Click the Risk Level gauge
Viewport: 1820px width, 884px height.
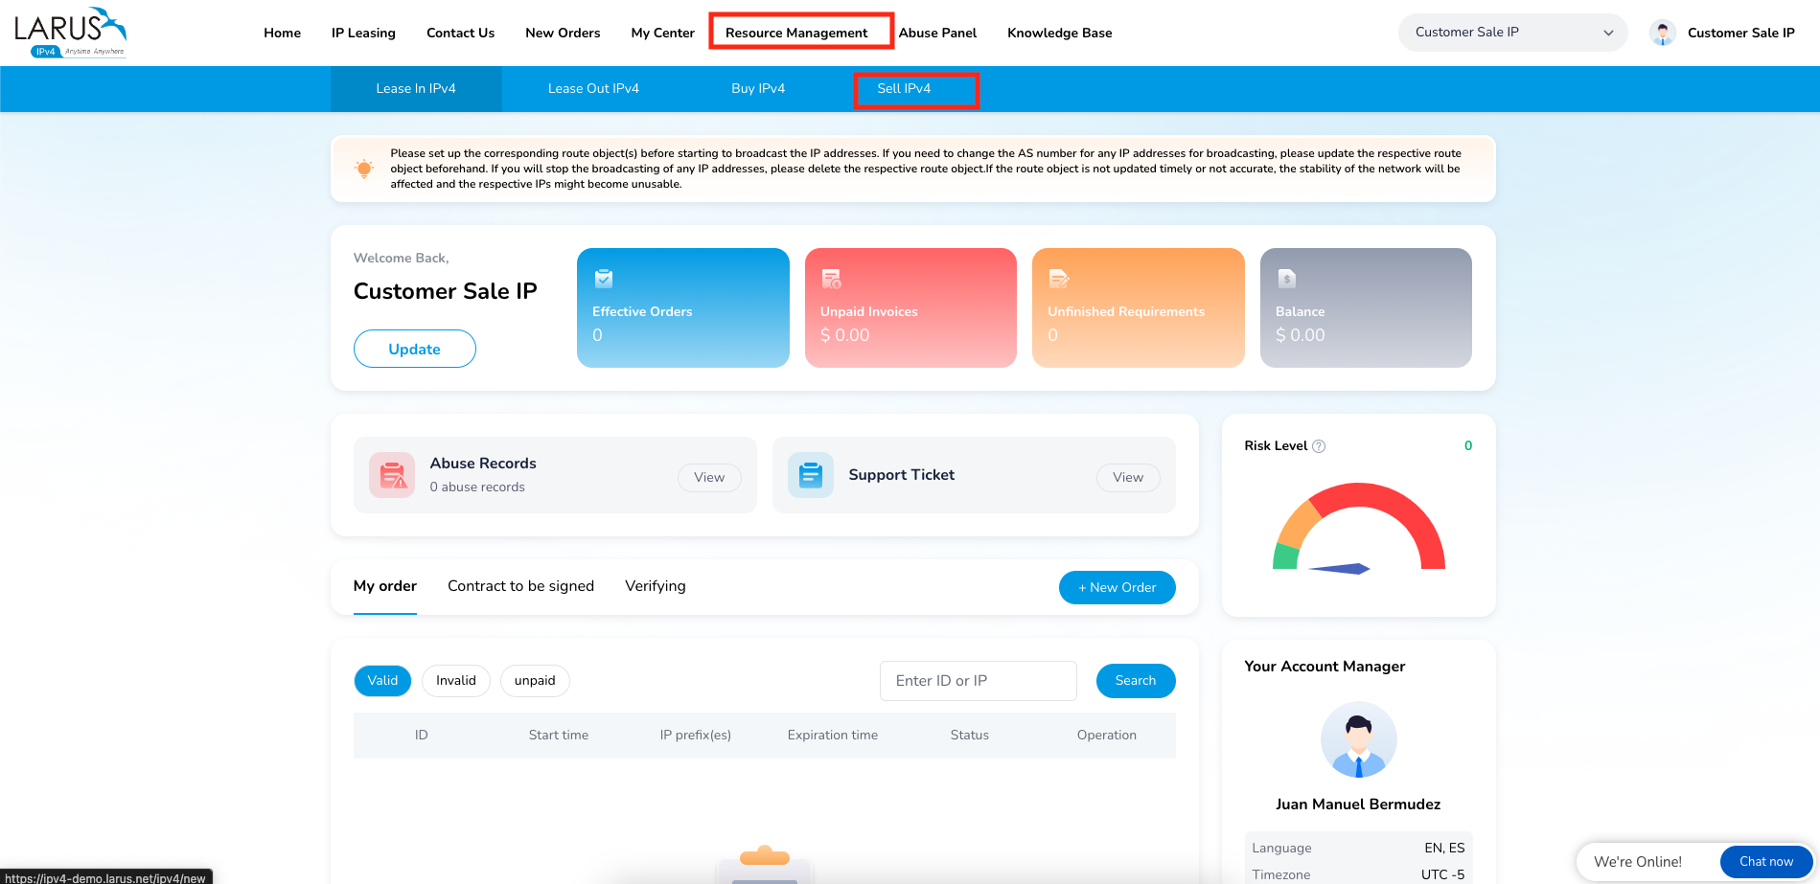1358,527
